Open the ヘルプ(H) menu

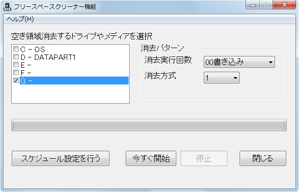20,19
